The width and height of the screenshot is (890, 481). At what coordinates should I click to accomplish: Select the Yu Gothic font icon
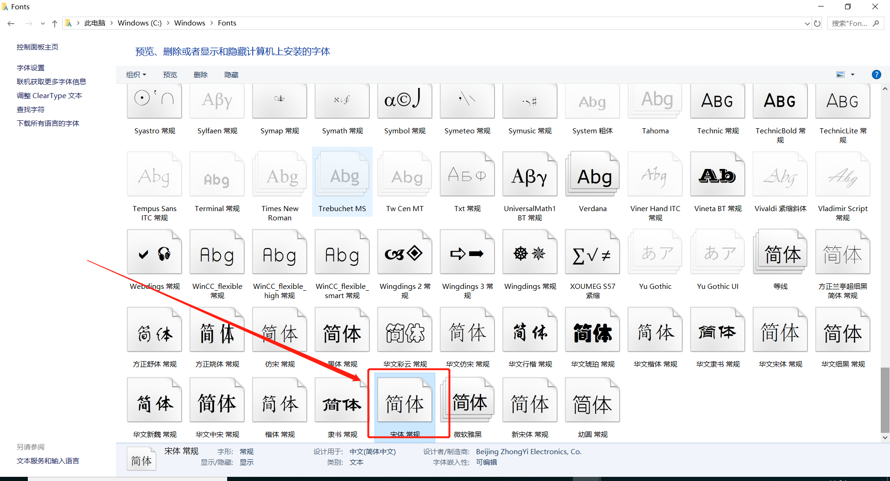click(x=655, y=252)
